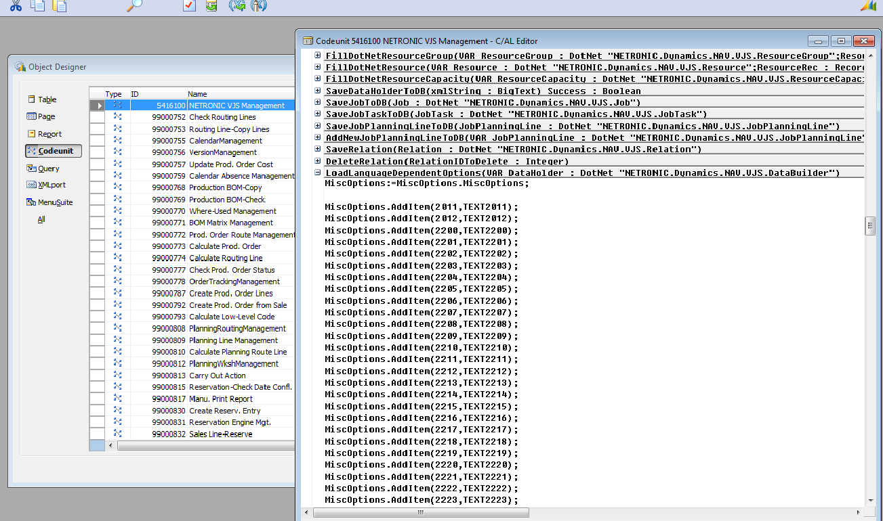Click the C/AL Editor vertical scrollbar thumb
The width and height of the screenshot is (883, 521).
[x=870, y=226]
